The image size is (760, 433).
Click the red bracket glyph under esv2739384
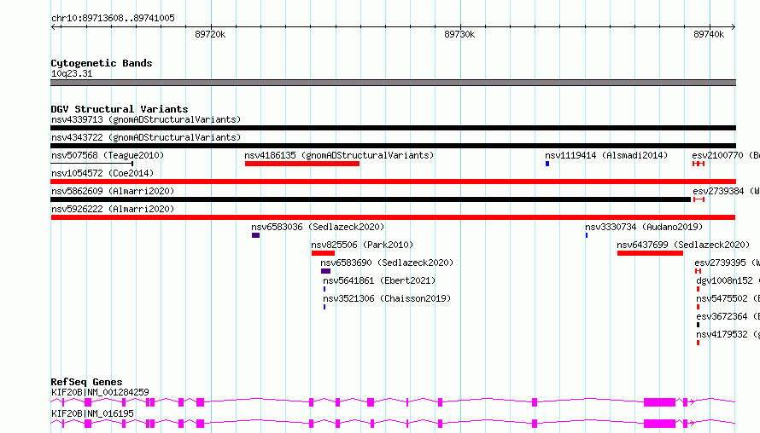pyautogui.click(x=699, y=199)
